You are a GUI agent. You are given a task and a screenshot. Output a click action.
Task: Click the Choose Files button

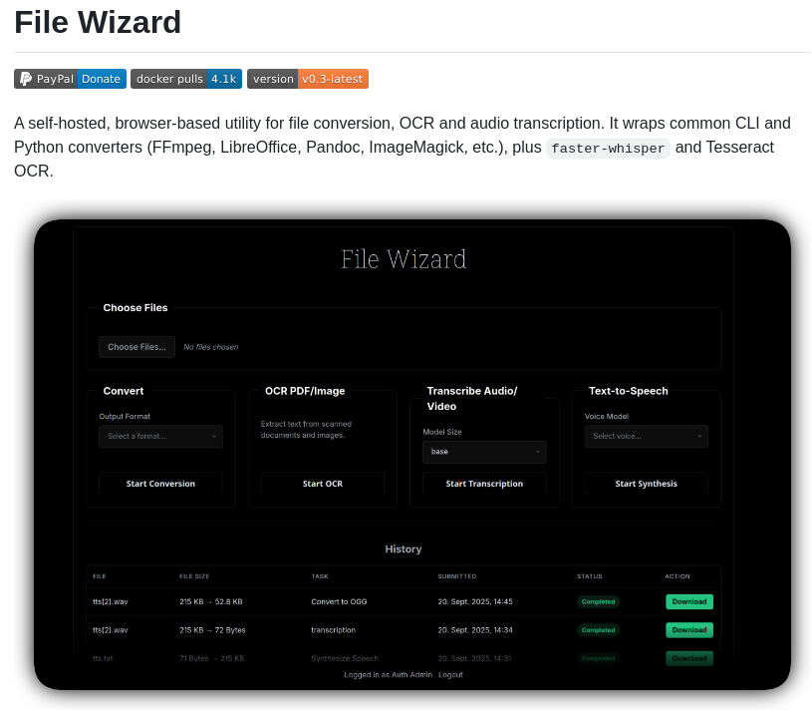[136, 346]
